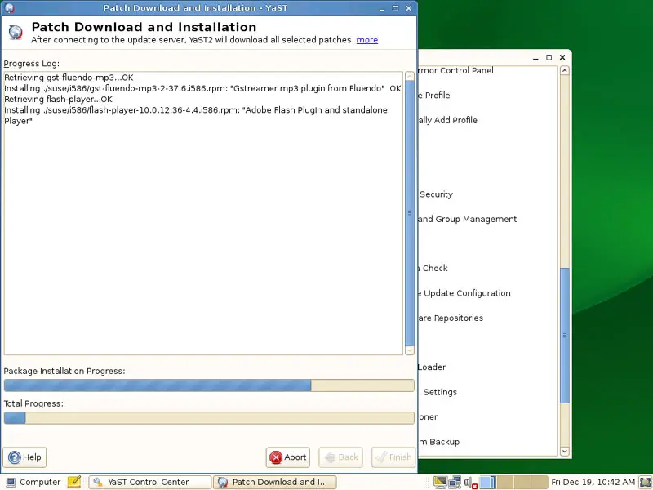Open Security in YaST Control Center
Screen dimensions: 653x490
[x=436, y=194]
